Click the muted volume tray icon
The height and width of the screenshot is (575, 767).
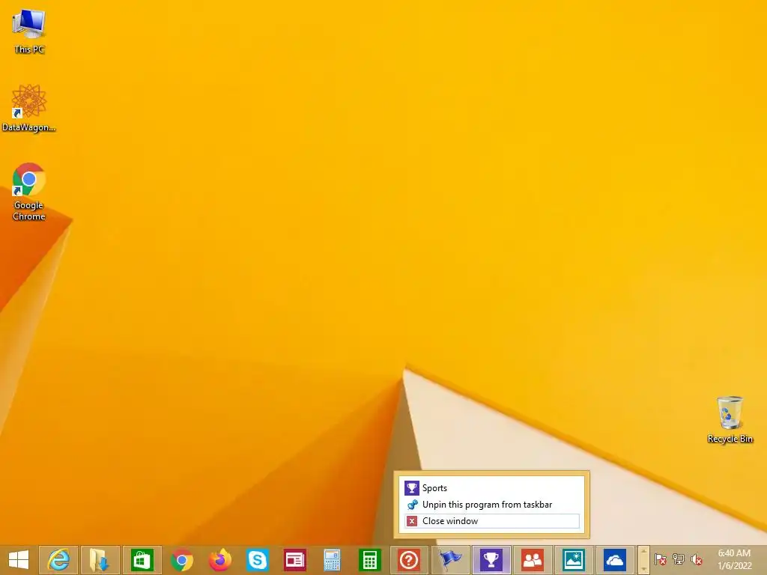[696, 559]
